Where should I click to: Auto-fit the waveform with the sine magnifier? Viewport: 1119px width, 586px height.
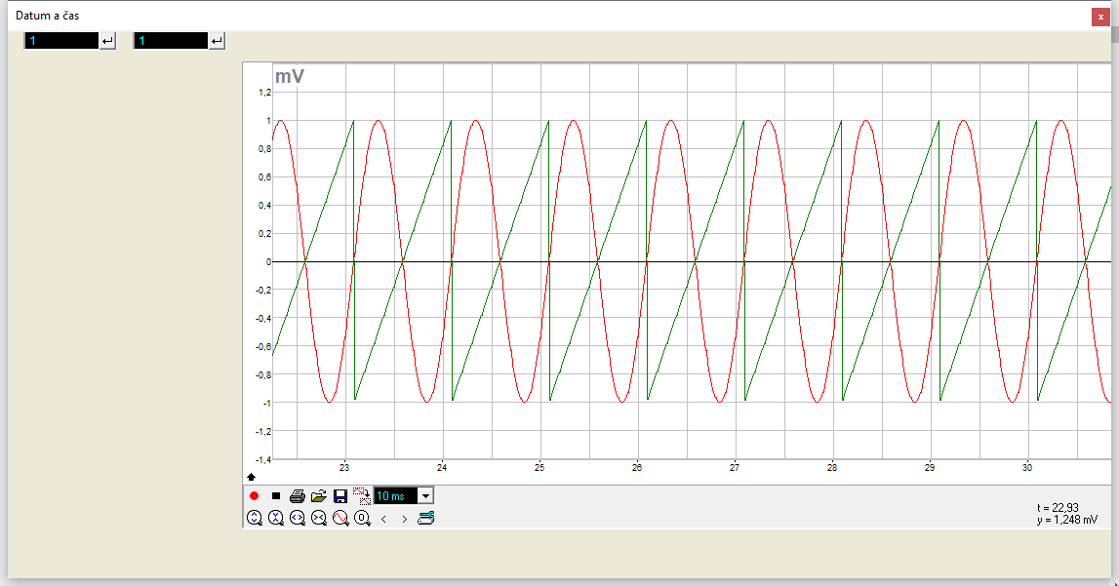point(340,519)
